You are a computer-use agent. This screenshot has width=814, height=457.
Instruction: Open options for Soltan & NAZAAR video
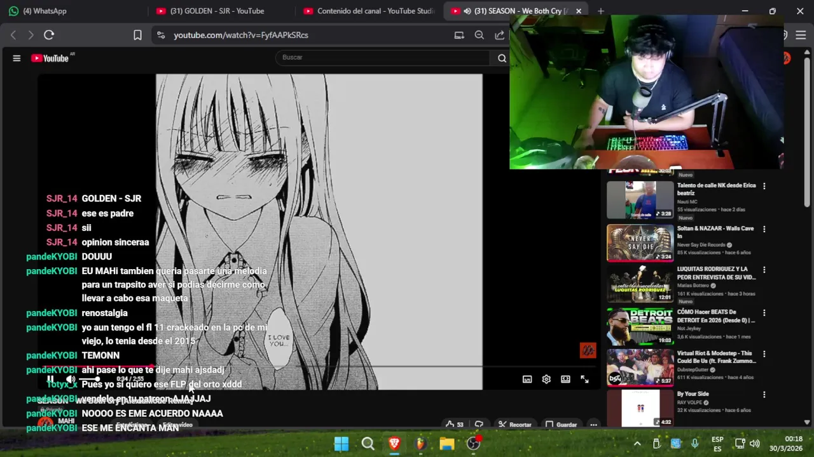pyautogui.click(x=764, y=228)
